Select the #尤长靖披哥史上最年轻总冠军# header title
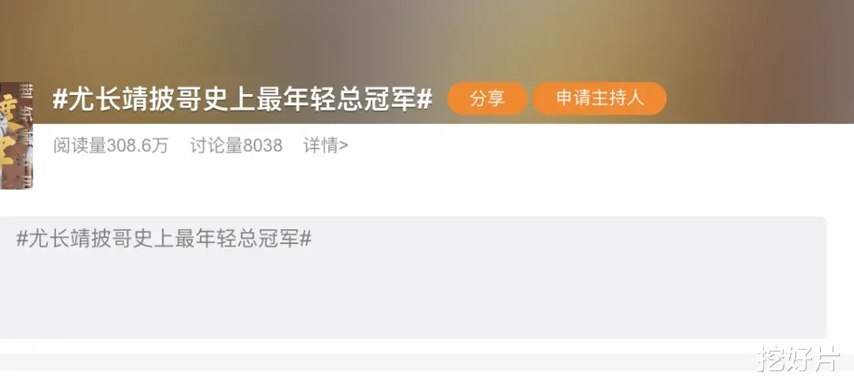The height and width of the screenshot is (391, 854). (243, 100)
